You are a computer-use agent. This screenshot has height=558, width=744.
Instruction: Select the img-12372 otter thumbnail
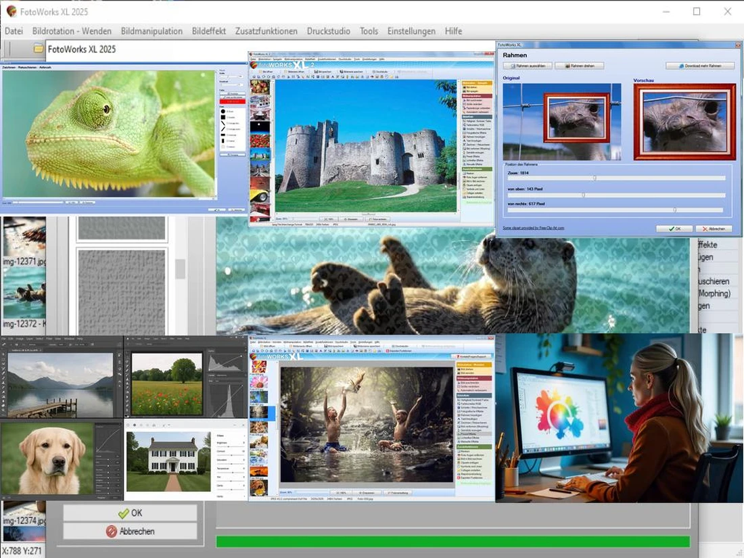tap(24, 293)
